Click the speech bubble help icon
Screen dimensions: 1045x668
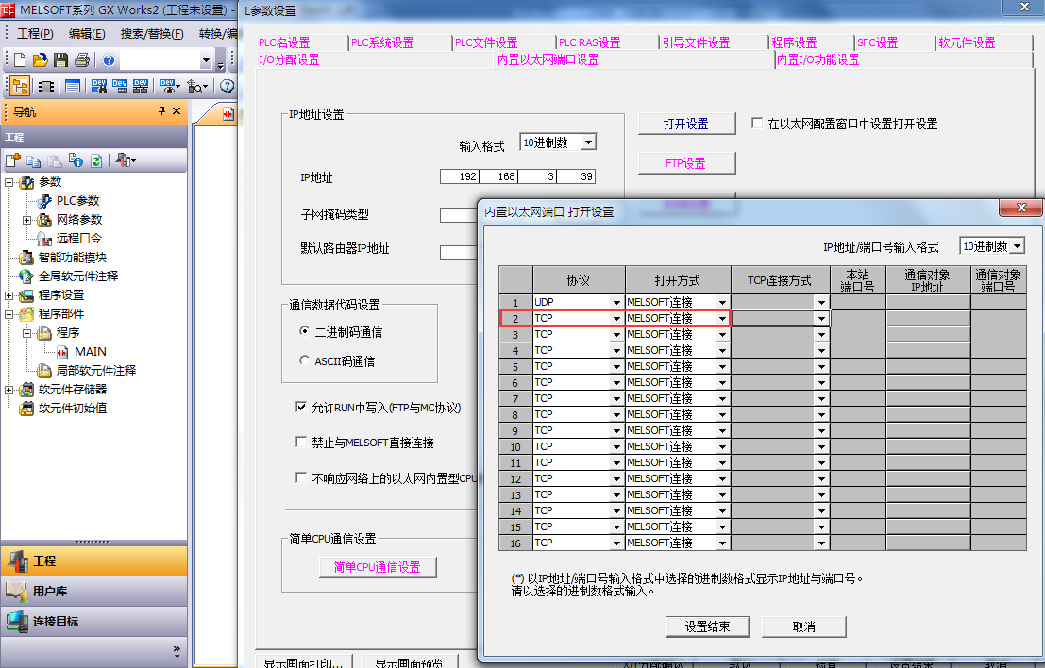click(x=227, y=87)
